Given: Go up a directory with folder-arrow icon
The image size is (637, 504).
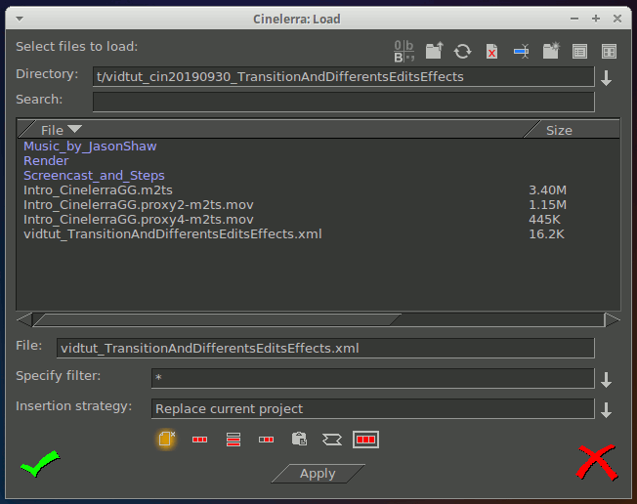Looking at the screenshot, I should pos(435,51).
